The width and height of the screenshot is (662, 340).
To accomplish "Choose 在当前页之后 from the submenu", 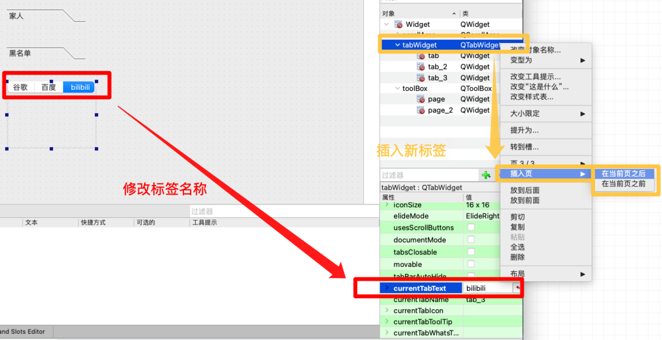I will click(x=624, y=173).
